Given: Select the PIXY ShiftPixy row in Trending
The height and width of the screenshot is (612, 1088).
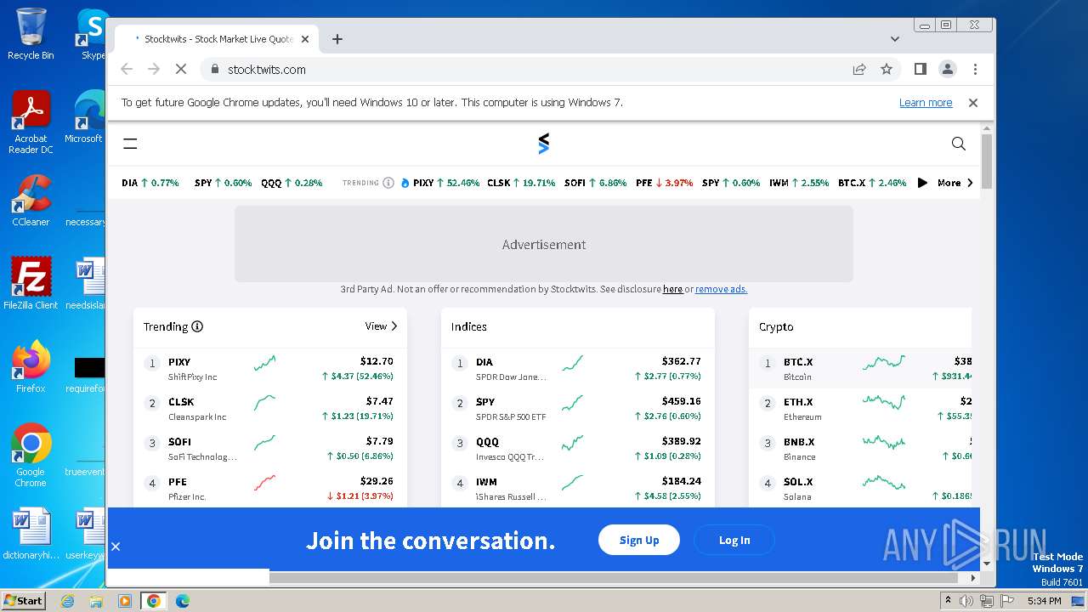Looking at the screenshot, I should pyautogui.click(x=270, y=368).
